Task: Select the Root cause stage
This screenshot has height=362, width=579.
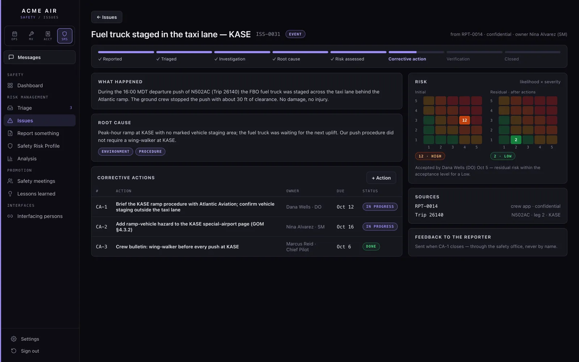Action: (x=300, y=56)
